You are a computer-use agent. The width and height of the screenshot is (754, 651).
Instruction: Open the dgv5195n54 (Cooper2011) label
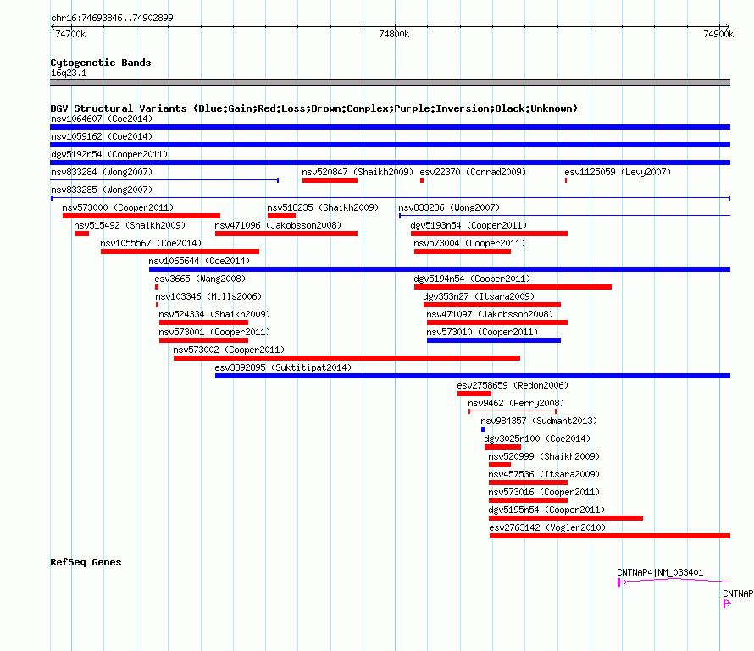(546, 510)
